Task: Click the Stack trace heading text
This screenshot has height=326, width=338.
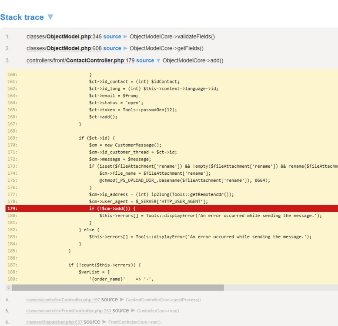Action: [x=22, y=17]
